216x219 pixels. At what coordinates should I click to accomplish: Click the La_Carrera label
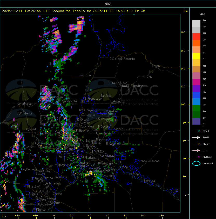29,169
